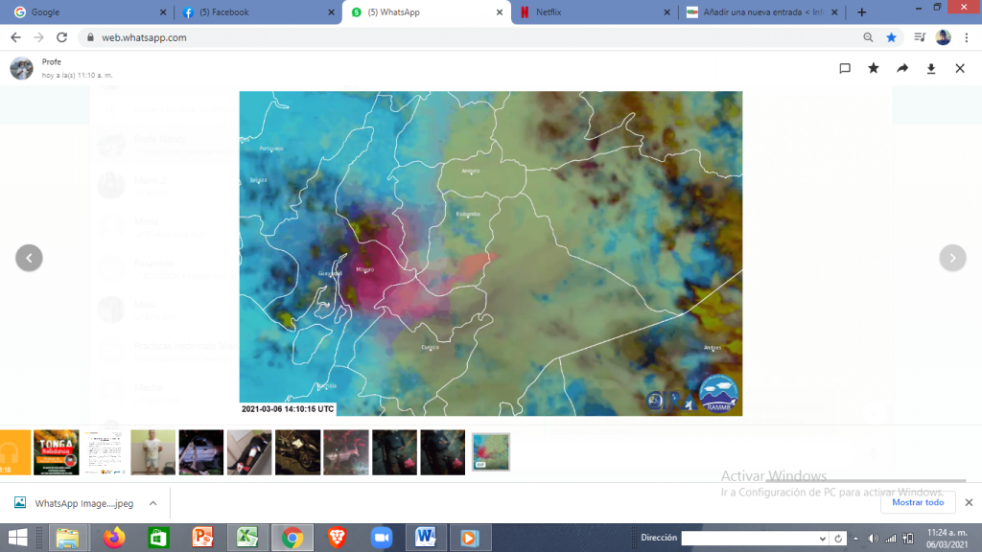Open the zoom magnifier in address bar

point(868,37)
